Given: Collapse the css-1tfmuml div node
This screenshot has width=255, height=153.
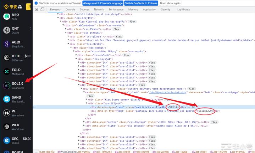Looking at the screenshot, I should (66, 33).
